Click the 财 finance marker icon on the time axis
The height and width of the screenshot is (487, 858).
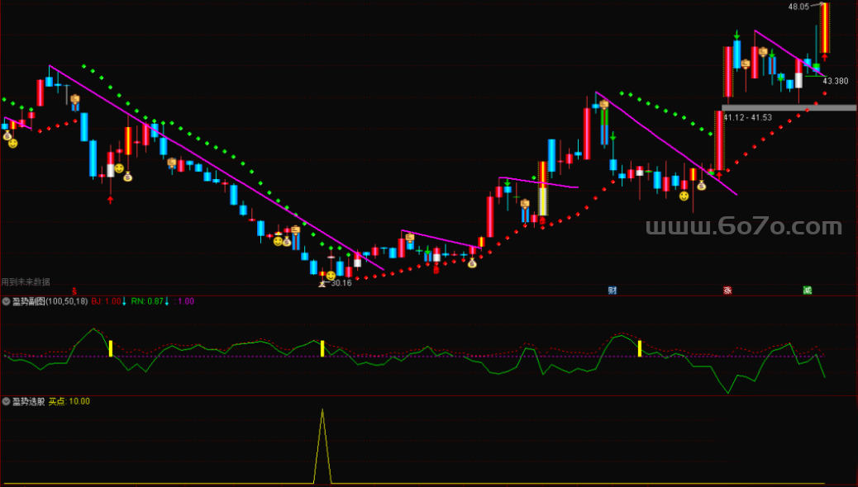613,290
